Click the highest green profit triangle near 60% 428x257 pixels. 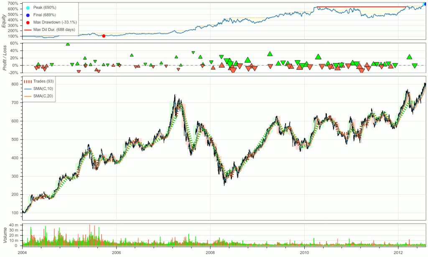tap(68, 44)
